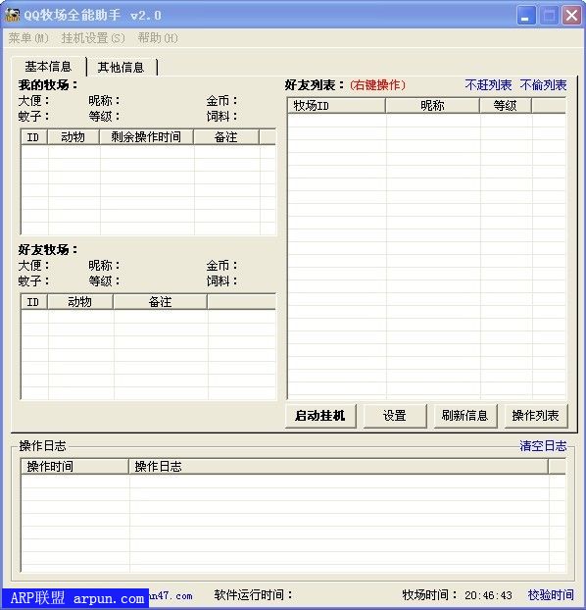Viewport: 586px width, 610px height.
Task: Close the QQ牧场全能助手 window
Action: 571,16
